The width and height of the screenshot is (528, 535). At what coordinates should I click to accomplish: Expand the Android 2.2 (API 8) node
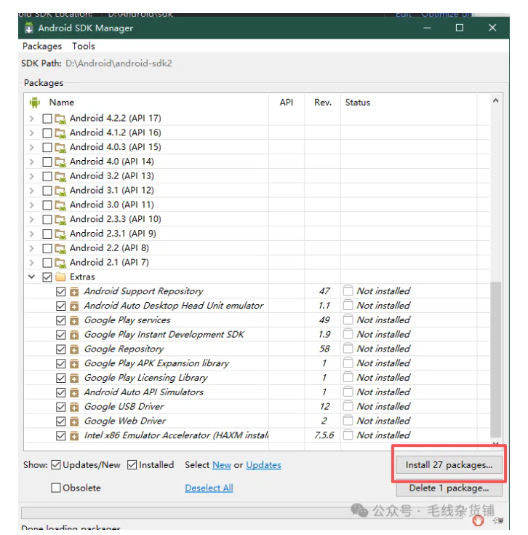pos(32,248)
